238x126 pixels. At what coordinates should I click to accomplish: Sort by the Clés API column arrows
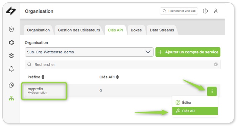[117, 77]
